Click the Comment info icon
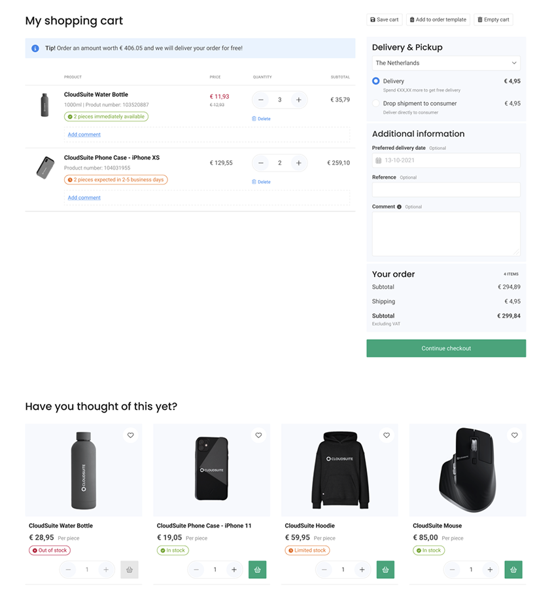The width and height of the screenshot is (554, 601). (x=400, y=207)
